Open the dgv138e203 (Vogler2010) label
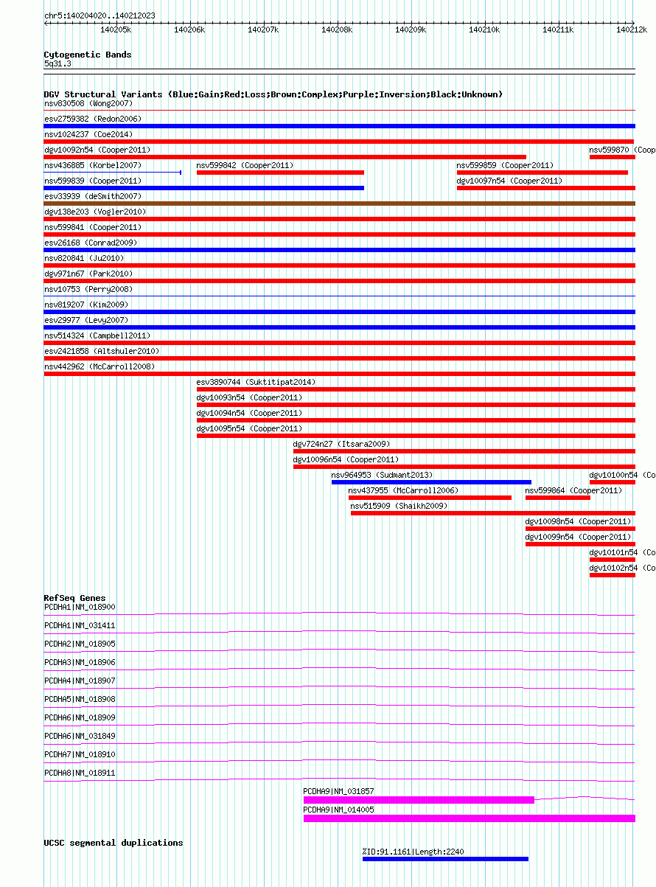 tap(95, 212)
